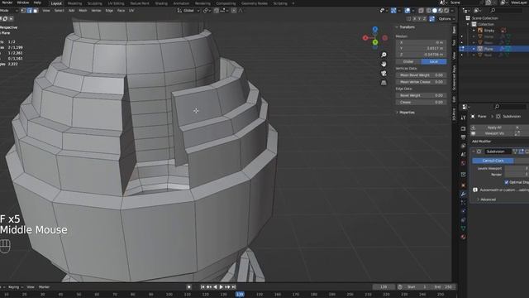The height and width of the screenshot is (298, 529).
Task: Open the Global transform orientation dropdown
Action: (x=188, y=11)
